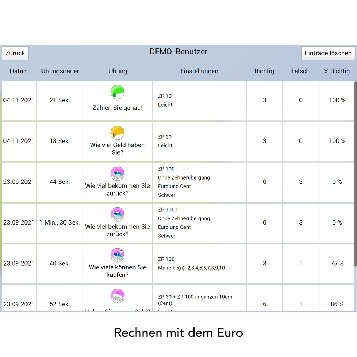Image resolution: width=357 pixels, height=357 pixels.
Task: Click the 'Wie viele können Sie kaufen?' cart icon
Action: coord(117,255)
